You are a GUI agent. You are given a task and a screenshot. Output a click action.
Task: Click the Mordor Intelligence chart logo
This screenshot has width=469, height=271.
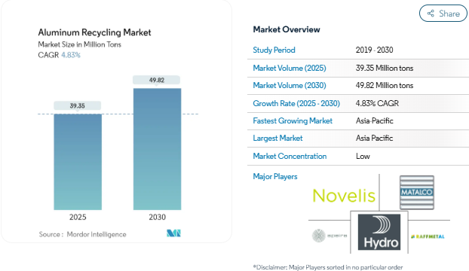point(173,233)
